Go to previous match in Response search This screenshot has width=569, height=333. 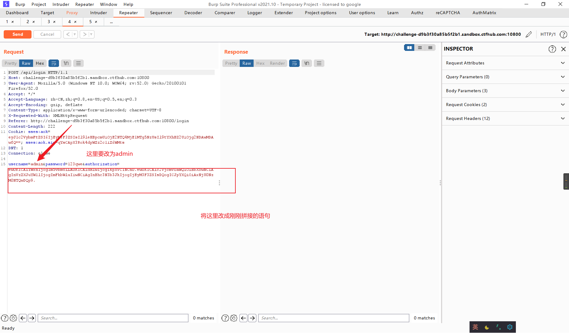pyautogui.click(x=243, y=318)
